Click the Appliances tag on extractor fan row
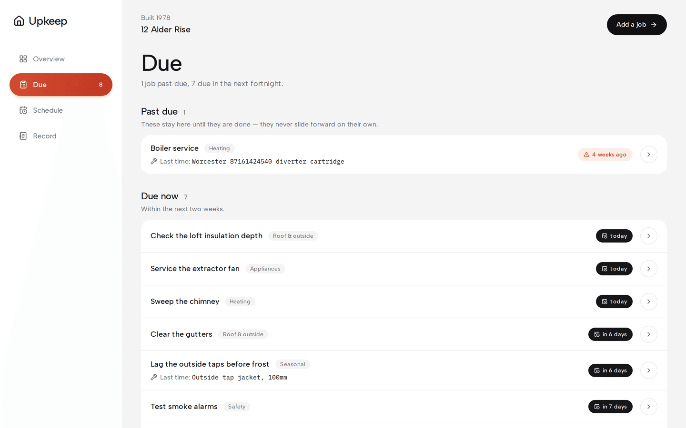This screenshot has height=428, width=686. 265,269
